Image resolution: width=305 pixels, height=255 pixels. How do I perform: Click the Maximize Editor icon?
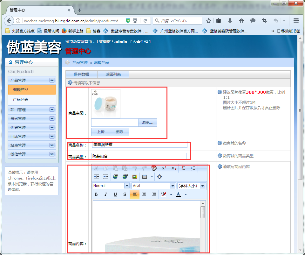tap(159, 176)
